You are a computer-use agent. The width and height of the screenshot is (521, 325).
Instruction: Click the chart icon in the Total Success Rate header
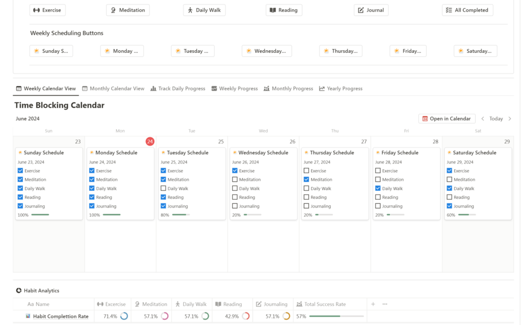(x=299, y=304)
